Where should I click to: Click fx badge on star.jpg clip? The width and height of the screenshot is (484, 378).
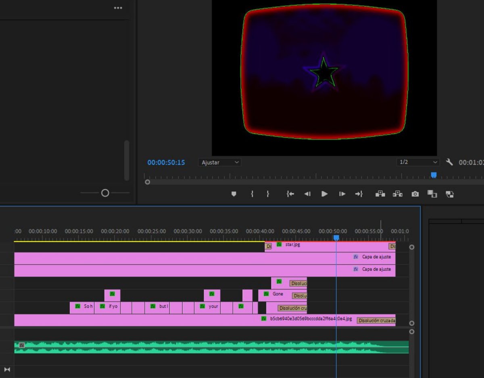coord(279,245)
